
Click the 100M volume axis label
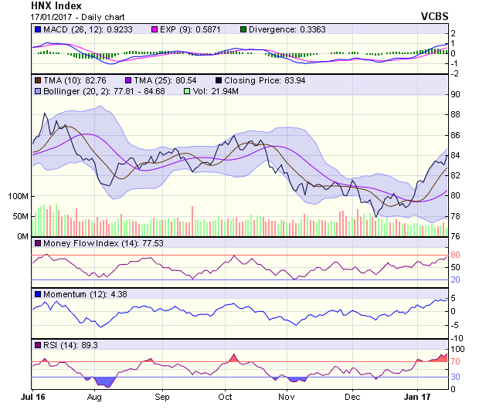(16, 196)
